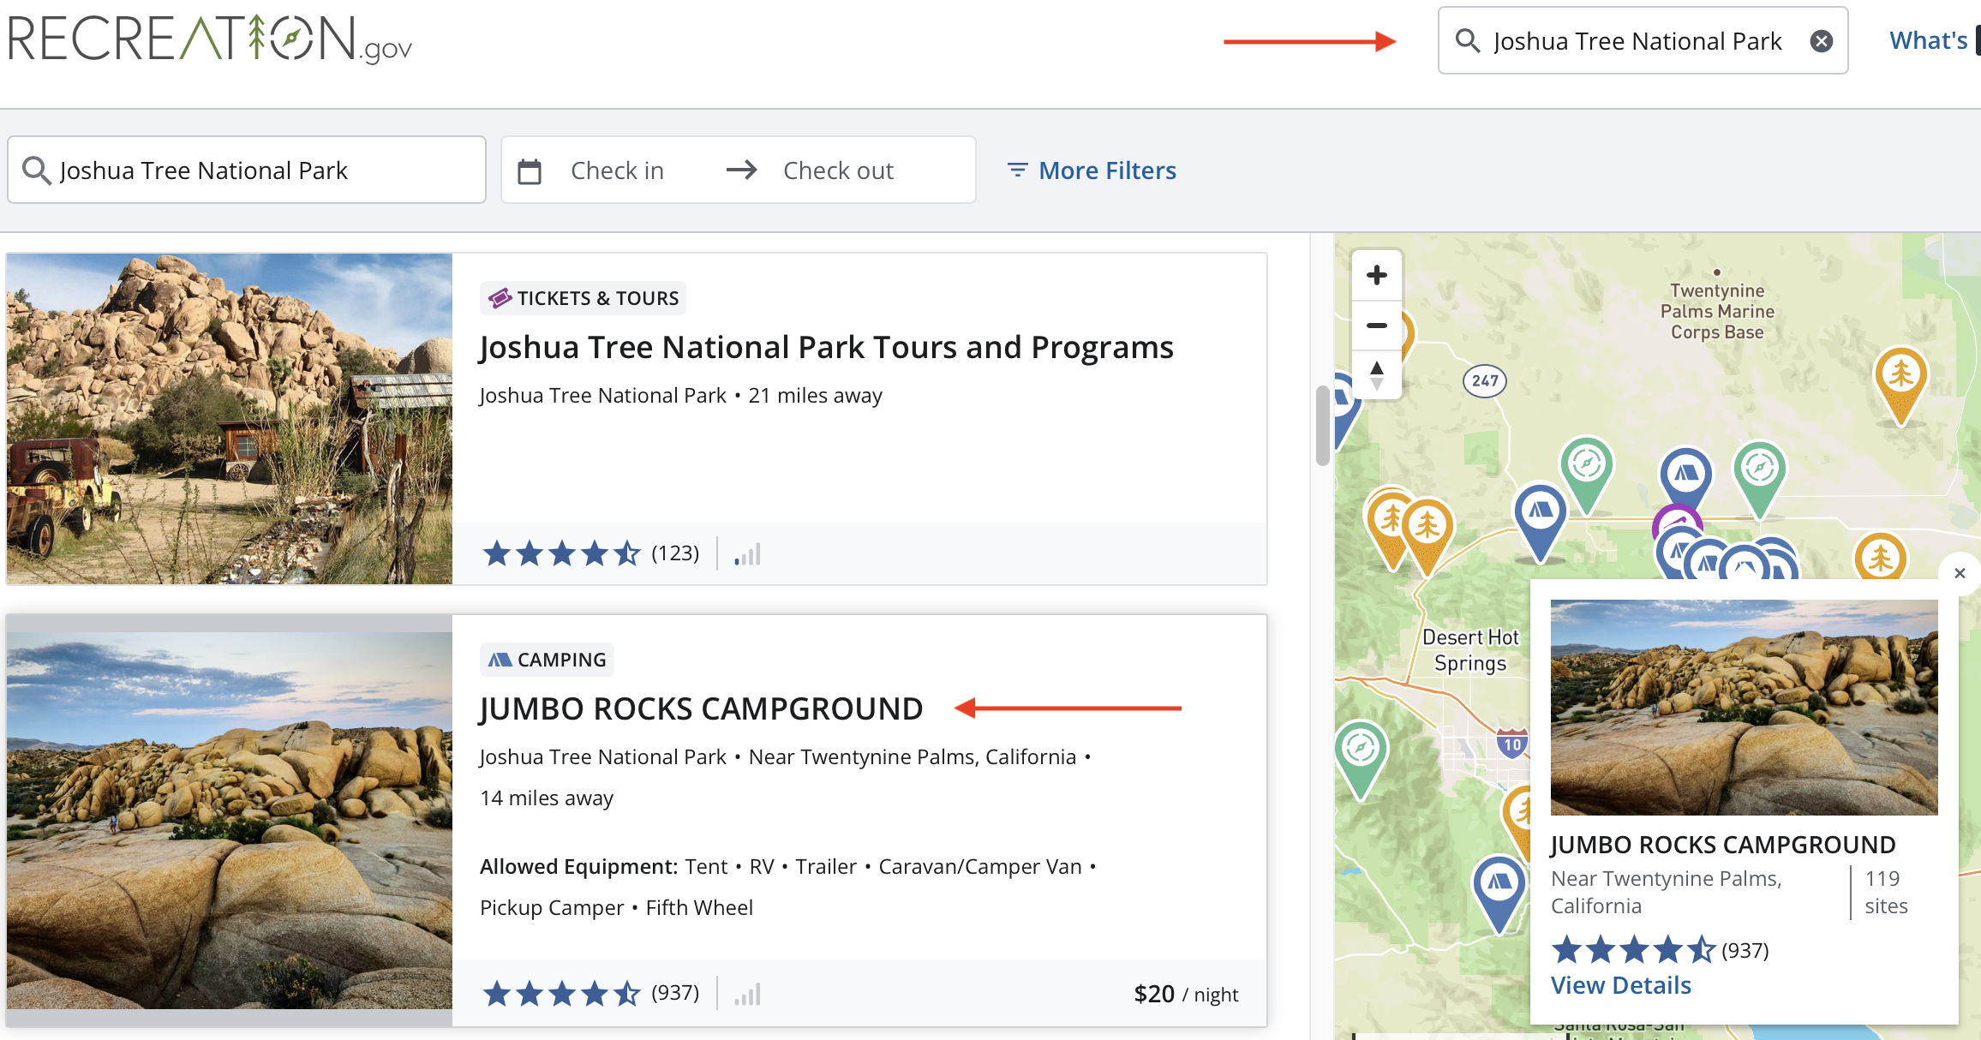1981x1040 pixels.
Task: Click the location search field in filter bar
Action: tap(247, 170)
